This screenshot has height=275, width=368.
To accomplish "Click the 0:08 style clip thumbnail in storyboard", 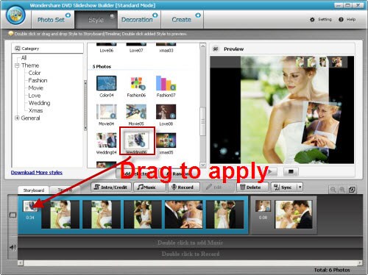I will coord(263,206).
